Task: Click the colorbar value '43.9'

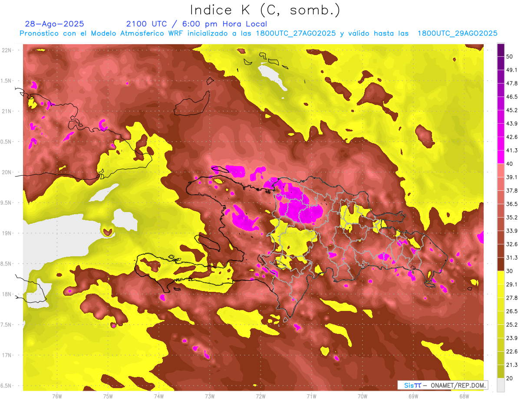Action: coord(512,124)
